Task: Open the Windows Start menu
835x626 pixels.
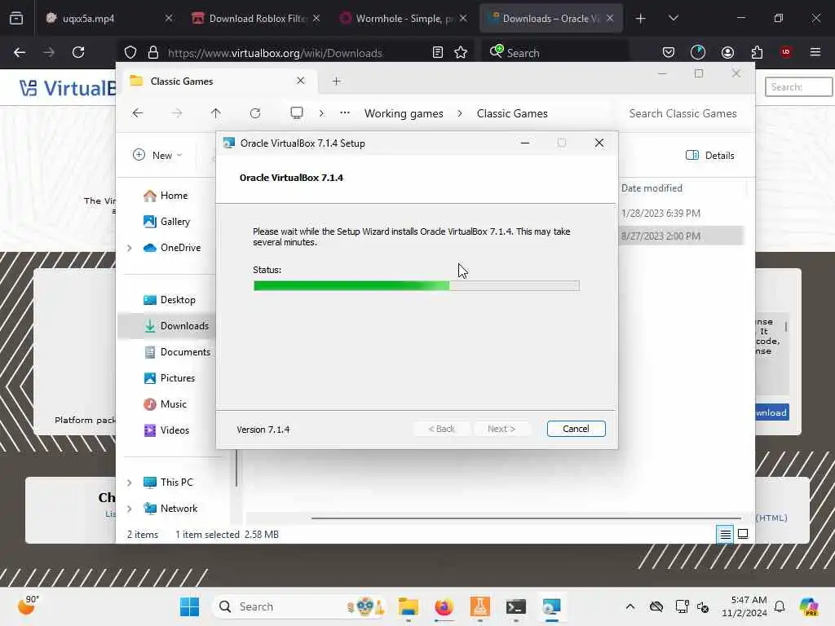Action: pos(189,606)
